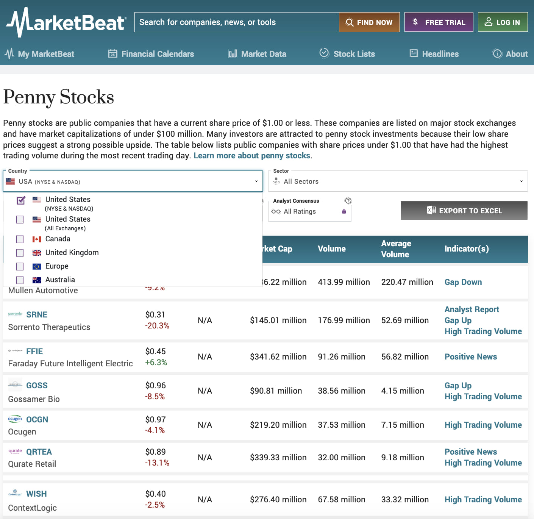Open the Sector dropdown
This screenshot has width=534, height=519.
point(398,181)
